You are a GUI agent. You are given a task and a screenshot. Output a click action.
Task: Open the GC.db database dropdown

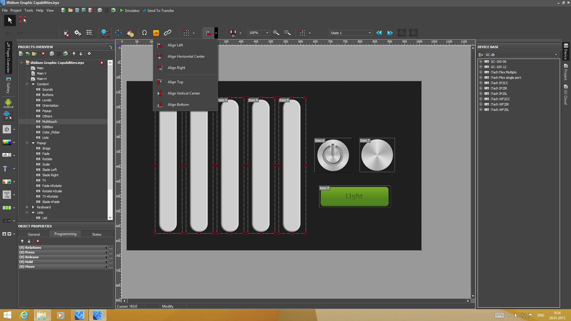556,55
